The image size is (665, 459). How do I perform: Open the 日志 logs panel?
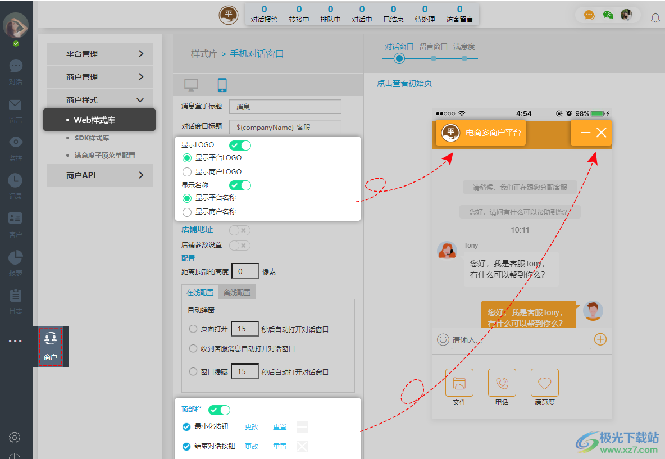point(15,298)
